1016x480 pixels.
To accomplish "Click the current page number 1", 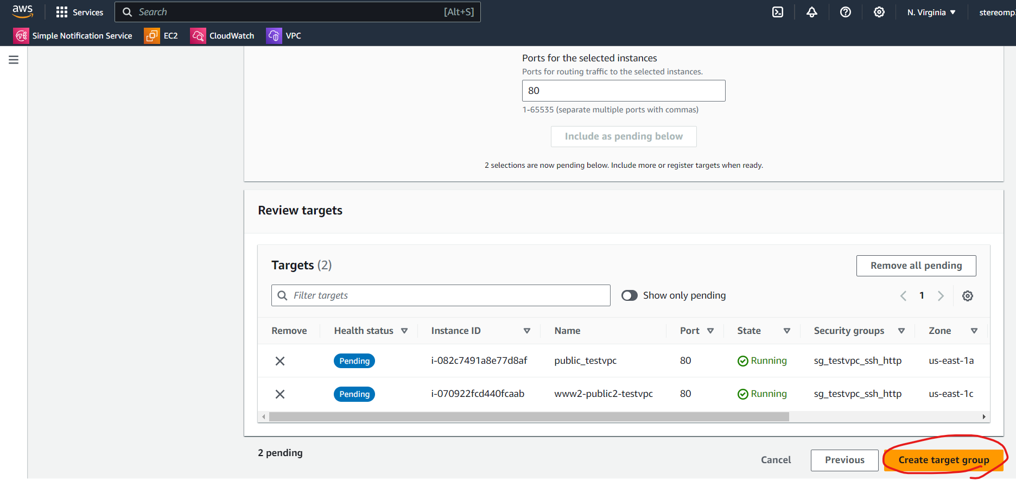I will pos(922,295).
